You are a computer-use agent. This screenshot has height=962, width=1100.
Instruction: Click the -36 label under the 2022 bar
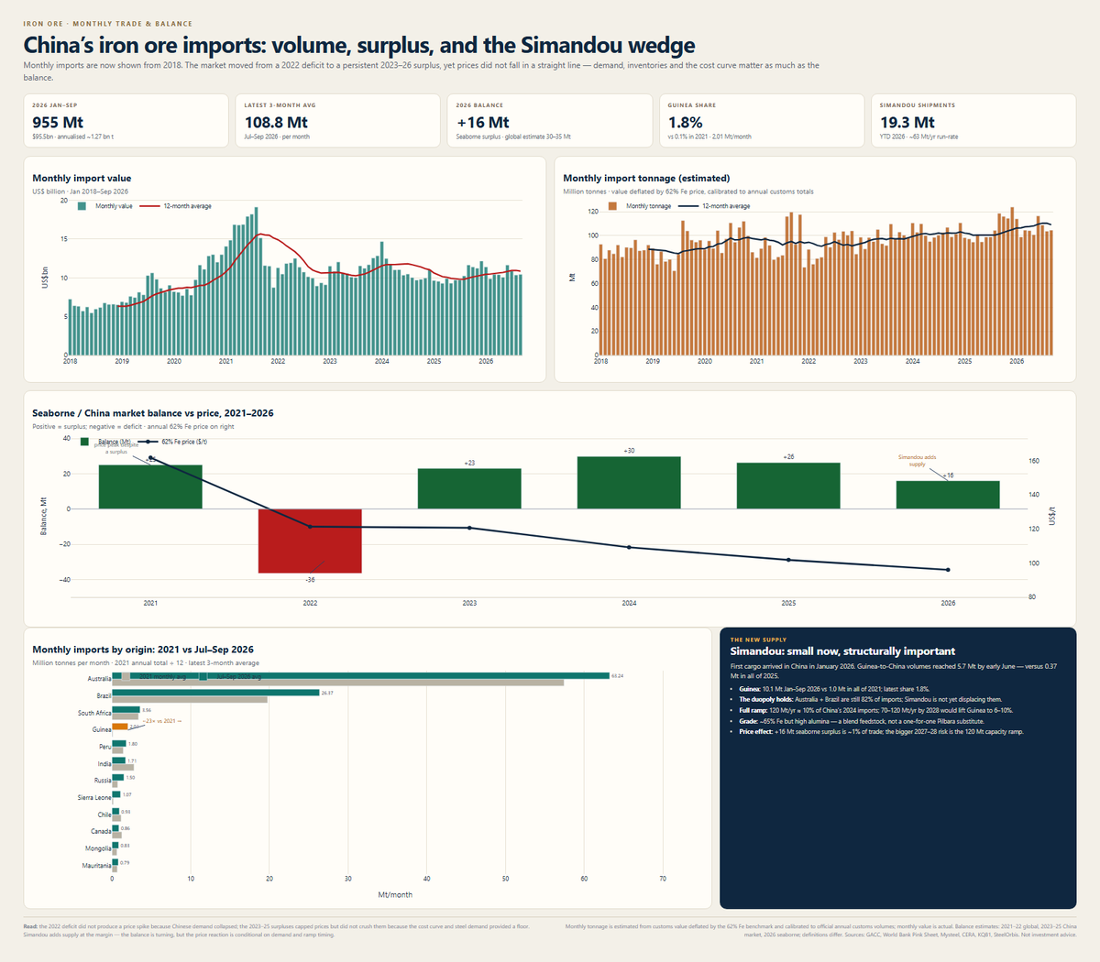coord(310,579)
